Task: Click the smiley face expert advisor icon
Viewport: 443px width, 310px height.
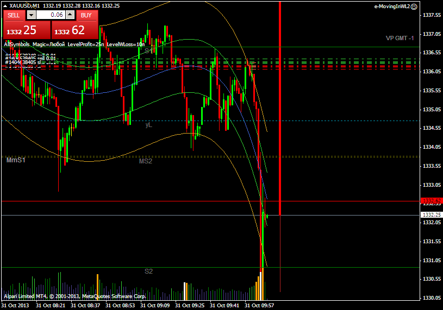Action: [x=414, y=7]
